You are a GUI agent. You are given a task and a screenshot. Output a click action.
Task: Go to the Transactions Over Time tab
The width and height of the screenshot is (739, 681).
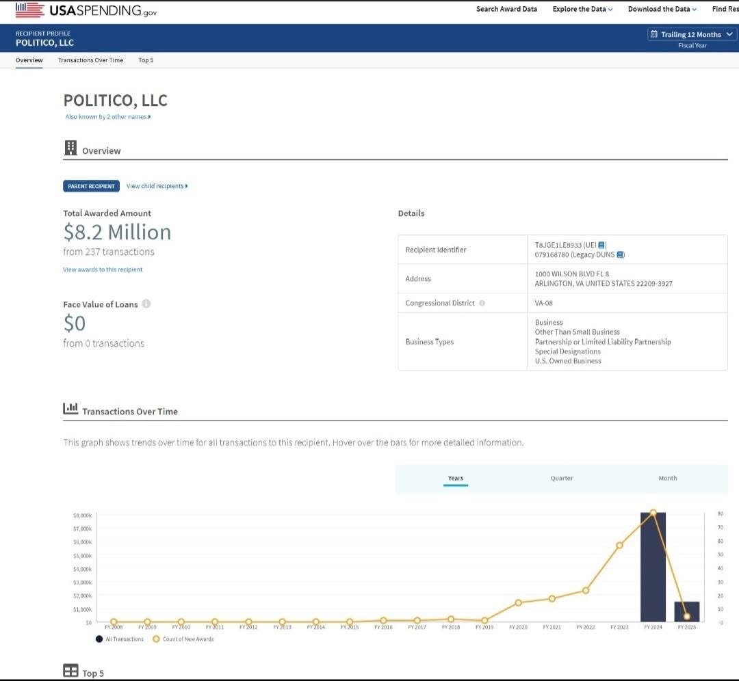tap(90, 60)
